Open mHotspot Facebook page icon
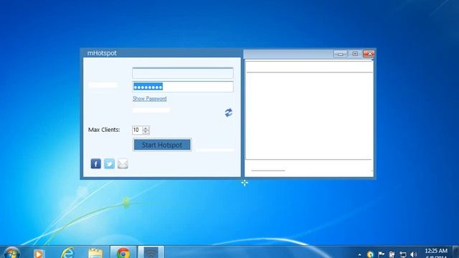 coord(95,164)
